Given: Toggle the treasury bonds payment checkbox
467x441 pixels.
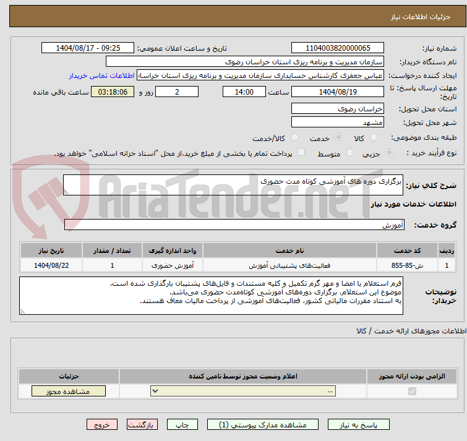Looking at the screenshot, I should tap(301, 153).
